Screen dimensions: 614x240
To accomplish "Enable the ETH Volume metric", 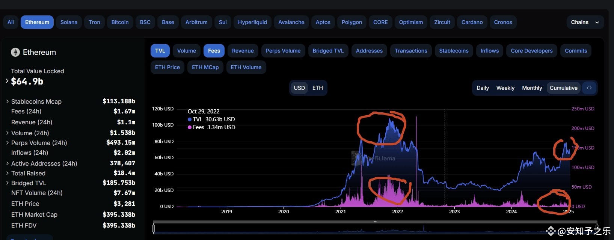I will coord(246,67).
